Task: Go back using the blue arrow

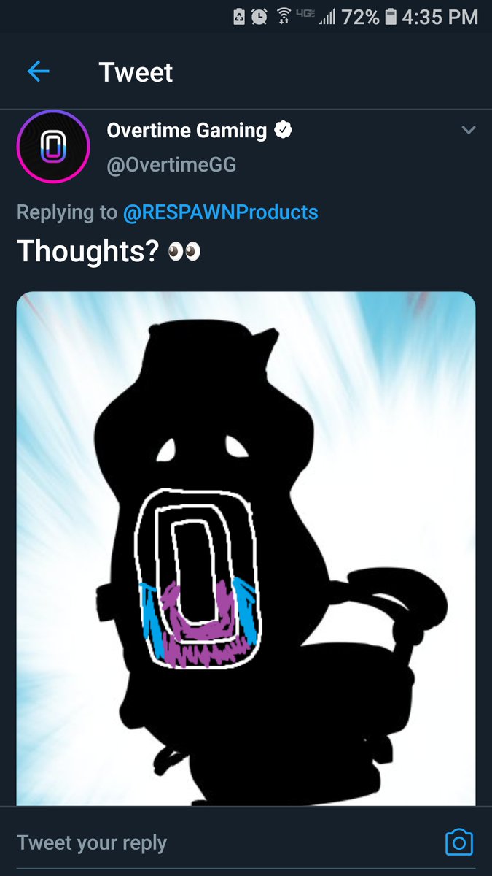Action: pos(38,72)
